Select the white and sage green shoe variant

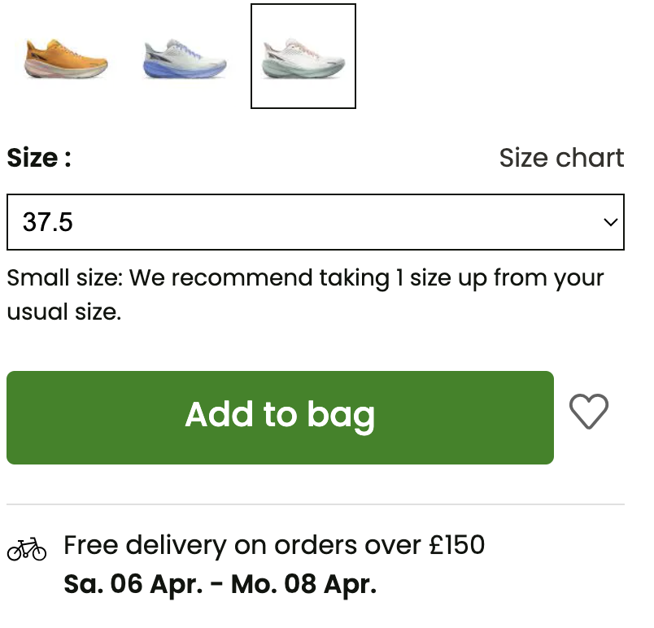point(303,56)
